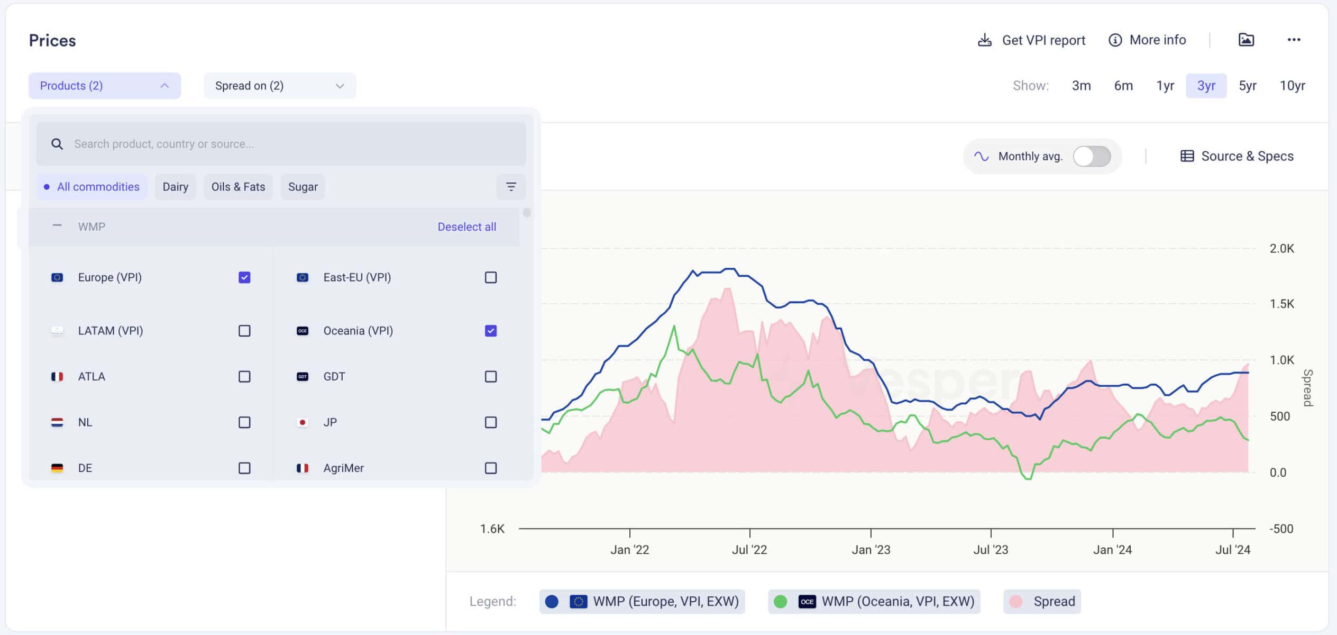The height and width of the screenshot is (635, 1337).
Task: Toggle the Monthly avg. switch
Action: (x=1092, y=156)
